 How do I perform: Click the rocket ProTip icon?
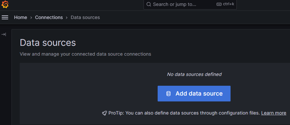click(x=104, y=113)
